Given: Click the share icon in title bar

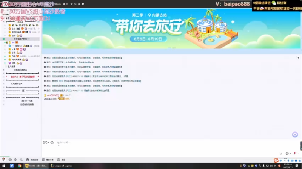Looking at the screenshot, I should [x=79, y=4].
